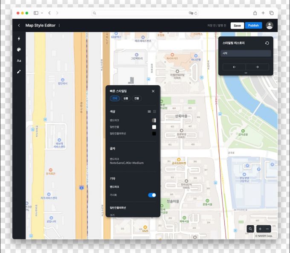Collapse styling history panel via bottom handle
Image resolution: width=290 pixels, height=253 pixels.
[x=246, y=73]
